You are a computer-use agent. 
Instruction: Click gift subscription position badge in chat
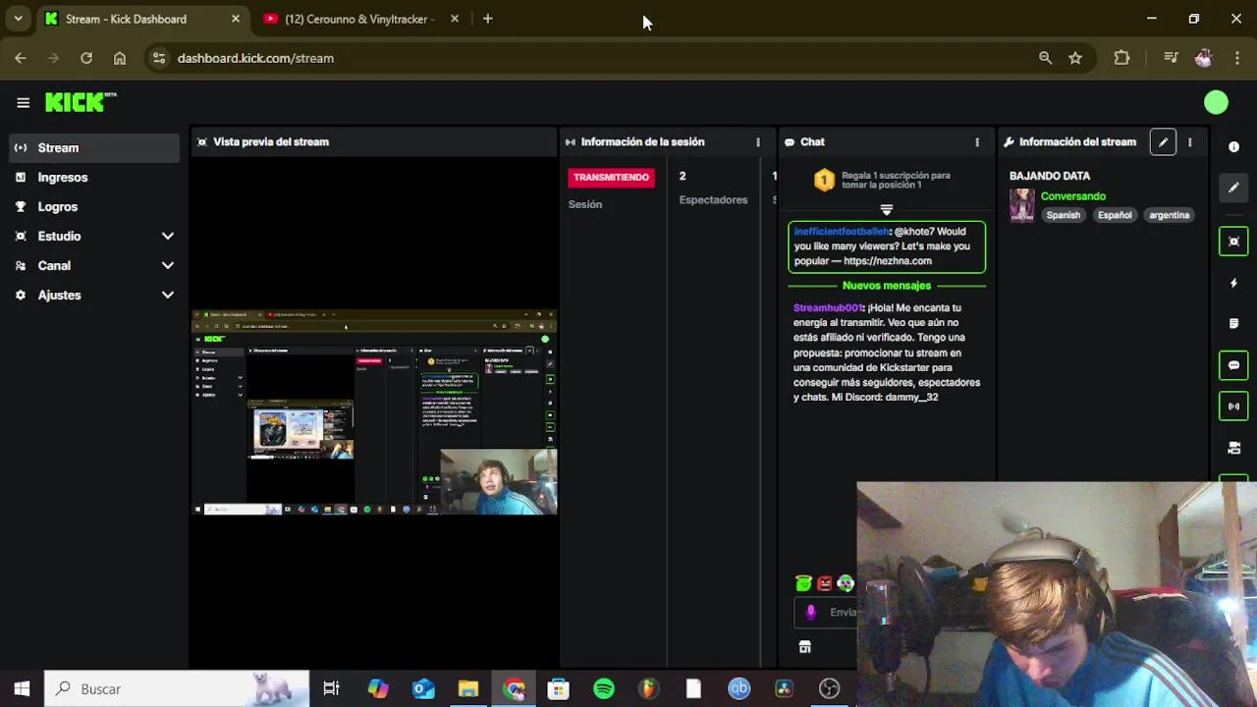pyautogui.click(x=824, y=180)
